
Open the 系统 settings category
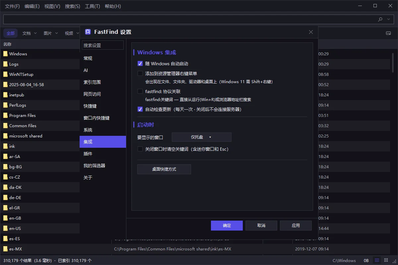pyautogui.click(x=103, y=130)
